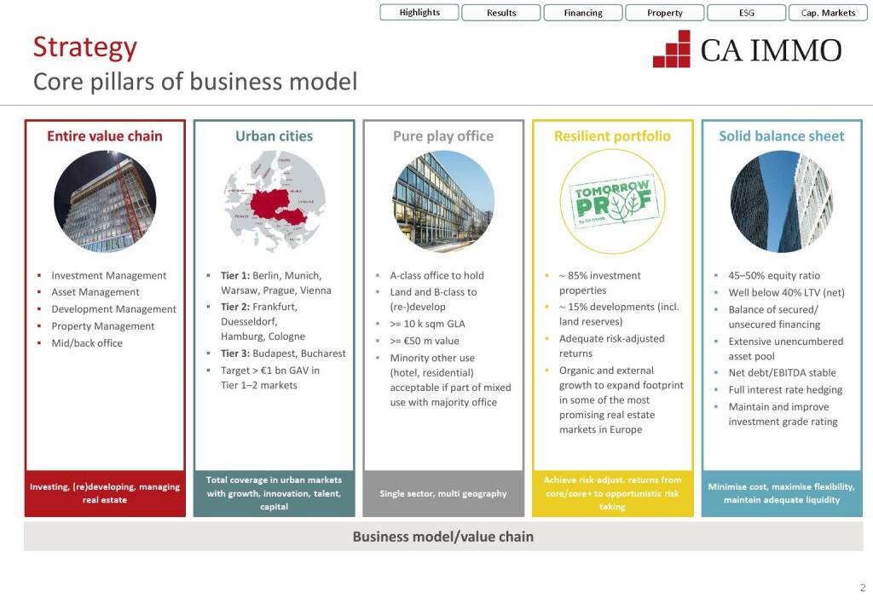
Task: Select the grey Single sector, multi geography box
Action: [x=443, y=493]
